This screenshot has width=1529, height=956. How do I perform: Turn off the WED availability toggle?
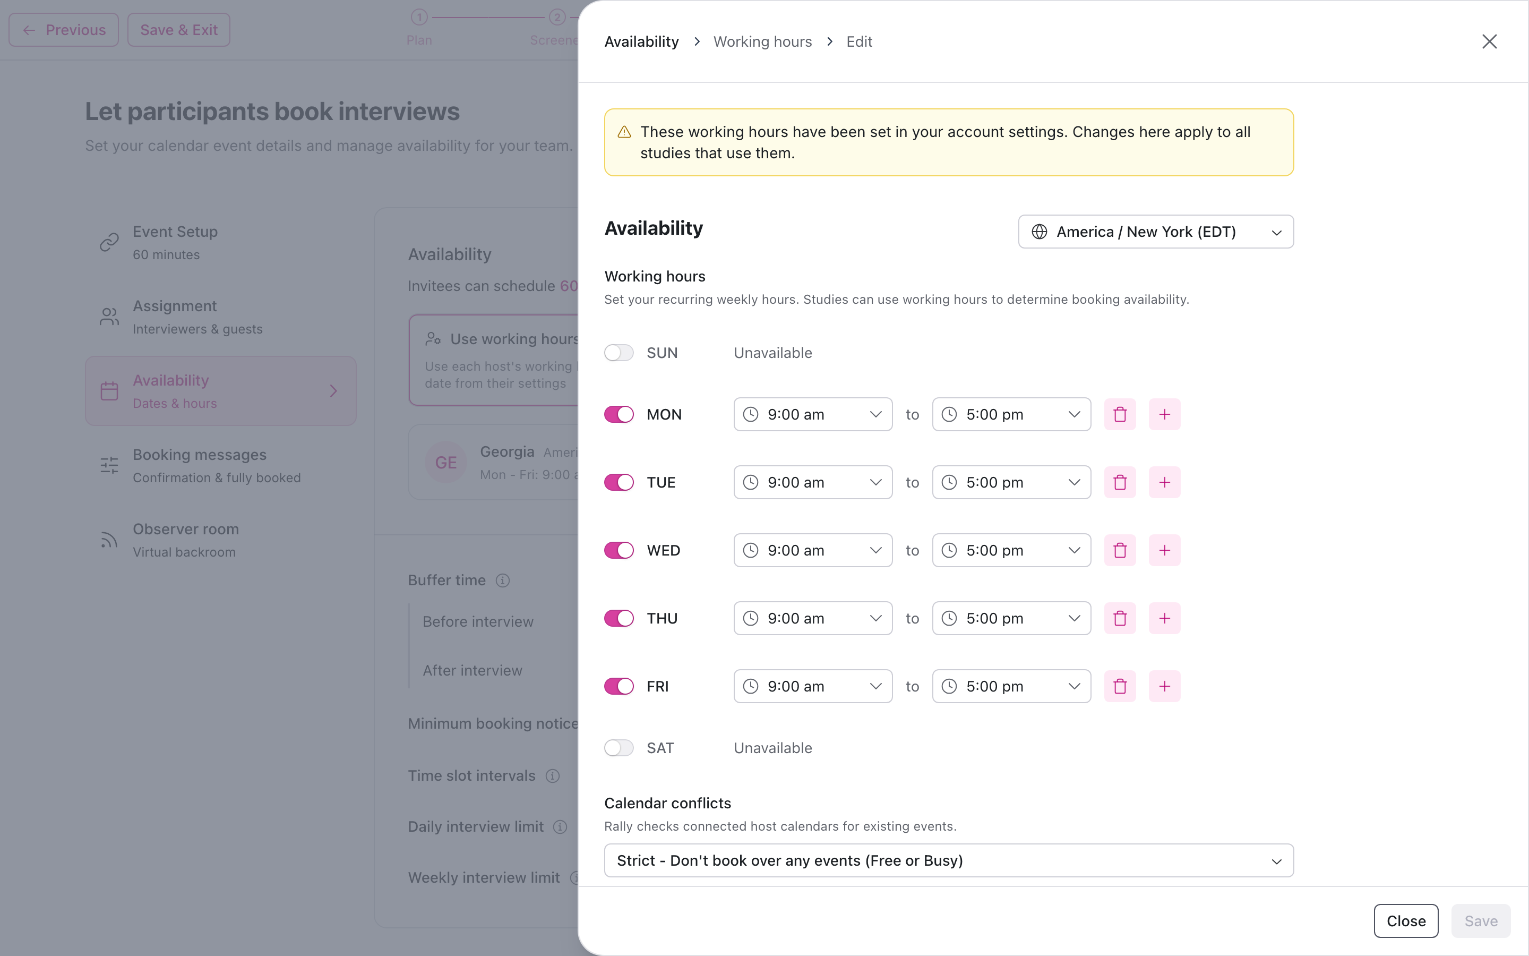[619, 550]
